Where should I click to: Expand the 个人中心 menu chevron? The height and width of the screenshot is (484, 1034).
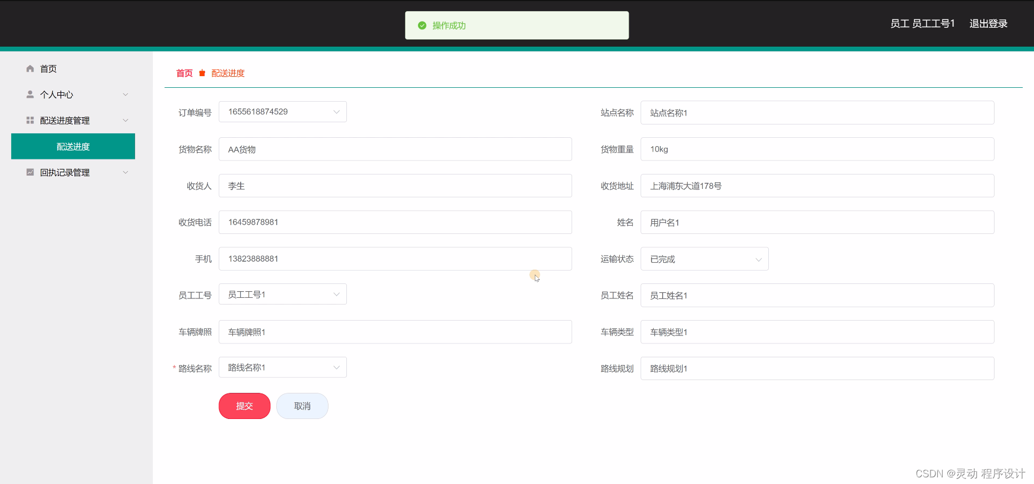tap(126, 94)
